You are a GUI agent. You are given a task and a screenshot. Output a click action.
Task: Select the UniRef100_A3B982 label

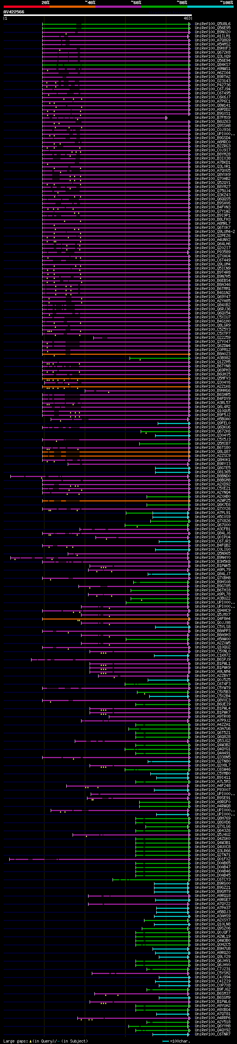(213, 358)
